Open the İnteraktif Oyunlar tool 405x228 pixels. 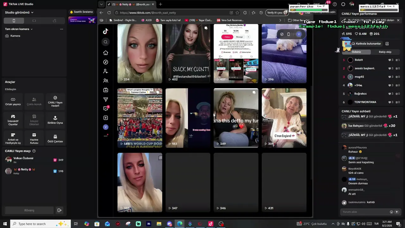coord(13,120)
